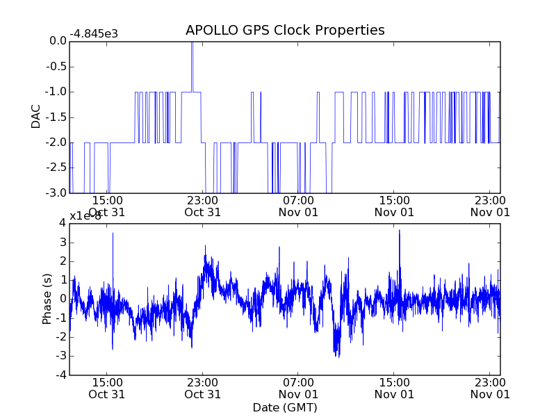
Task: Select the '-1.0' tick on DAC axis
Action: [56, 92]
